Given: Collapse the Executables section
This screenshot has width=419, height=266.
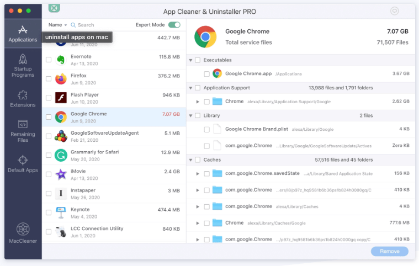Looking at the screenshot, I should pos(190,60).
